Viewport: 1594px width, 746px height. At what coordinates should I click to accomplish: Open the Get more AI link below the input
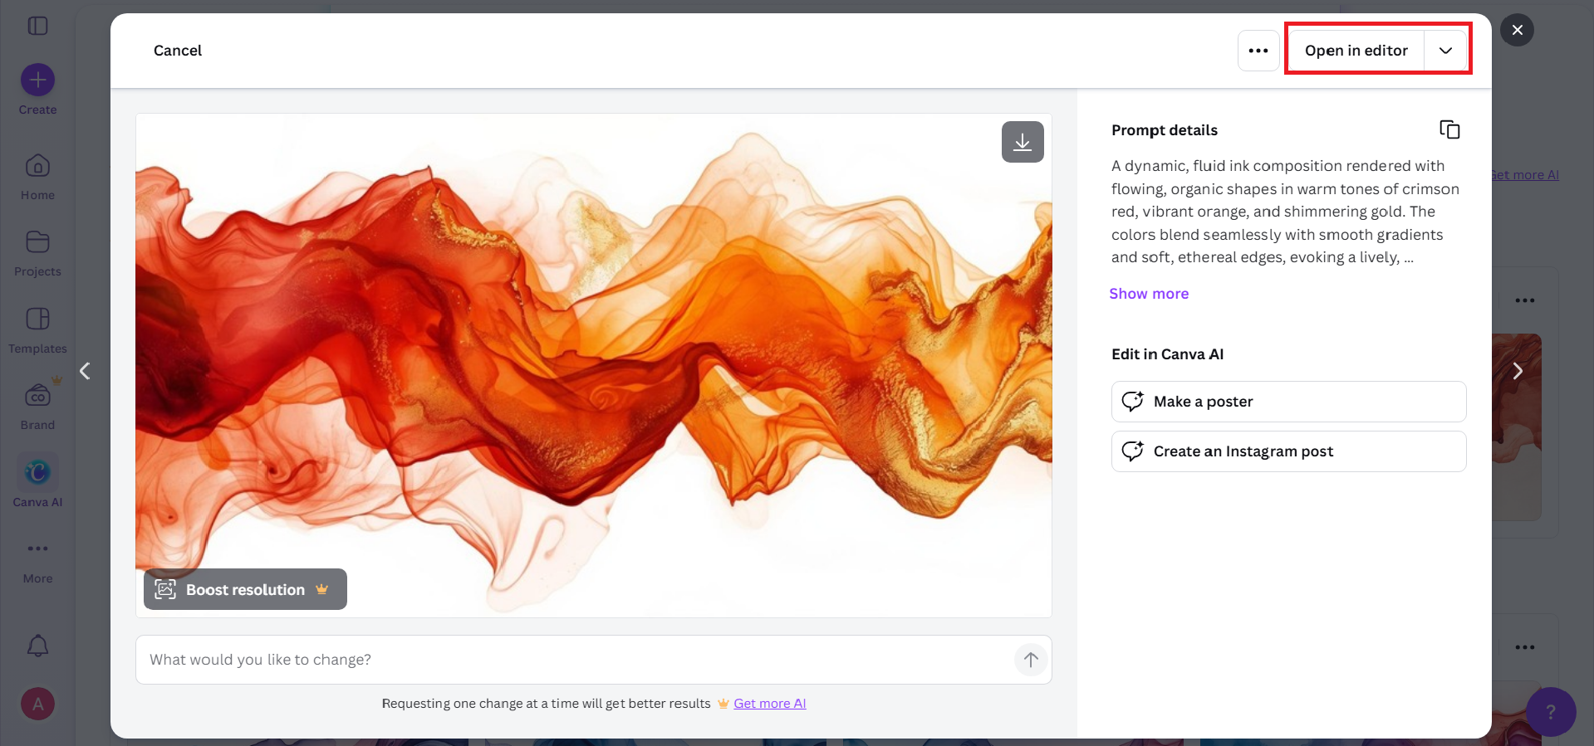(769, 704)
